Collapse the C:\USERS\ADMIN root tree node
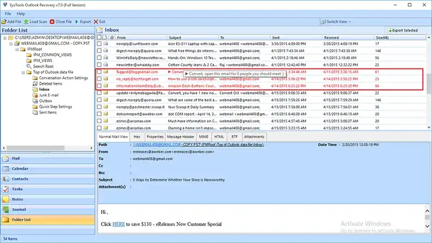Image resolution: width=432 pixels, height=243 pixels. 5,38
